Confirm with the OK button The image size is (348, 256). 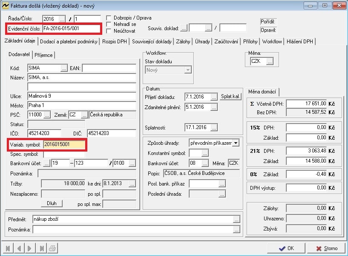[x=286, y=248]
